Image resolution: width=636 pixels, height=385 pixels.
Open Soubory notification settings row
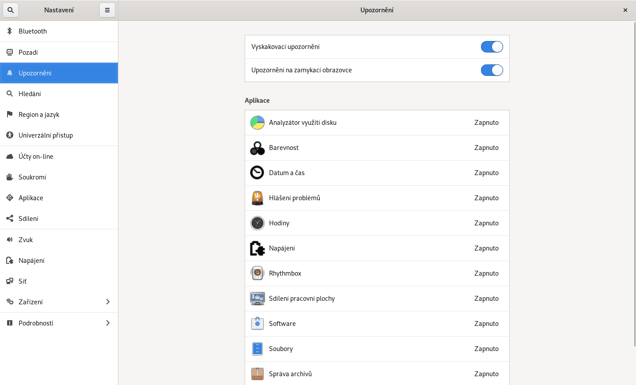pos(377,349)
